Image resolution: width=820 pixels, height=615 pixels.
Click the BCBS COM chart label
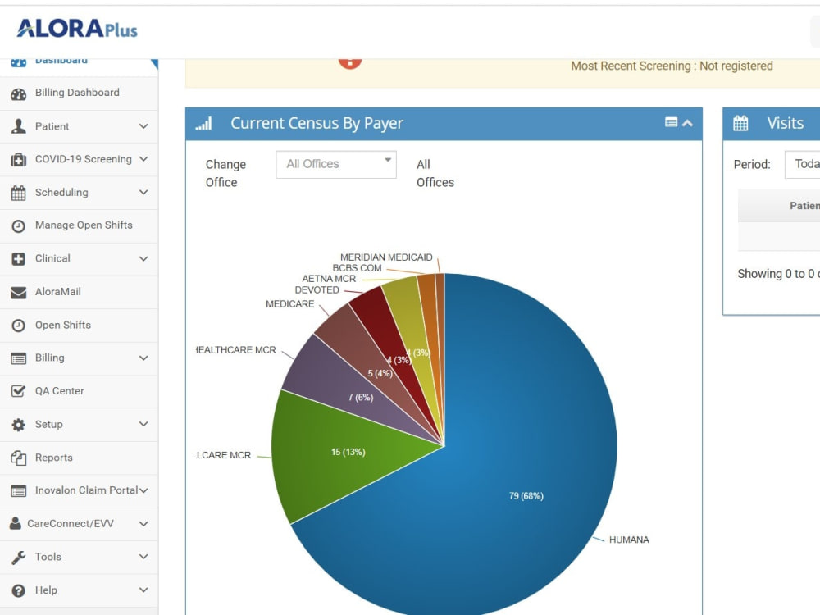pyautogui.click(x=358, y=268)
